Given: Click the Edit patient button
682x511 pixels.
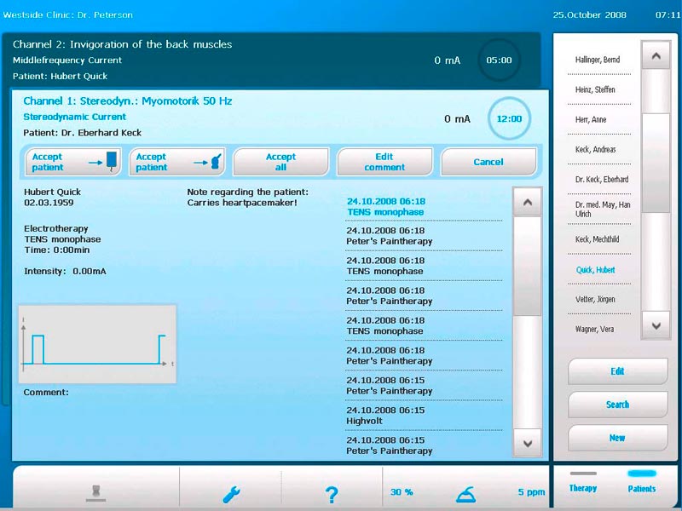Looking at the screenshot, I should [617, 371].
